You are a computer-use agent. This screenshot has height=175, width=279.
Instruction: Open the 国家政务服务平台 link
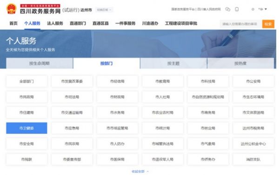click(x=183, y=9)
